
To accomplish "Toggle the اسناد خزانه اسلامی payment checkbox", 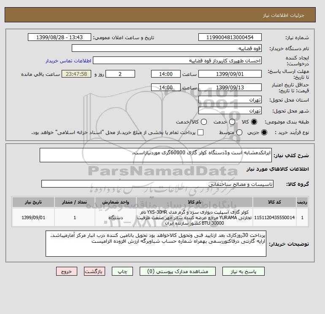I will pos(200,132).
